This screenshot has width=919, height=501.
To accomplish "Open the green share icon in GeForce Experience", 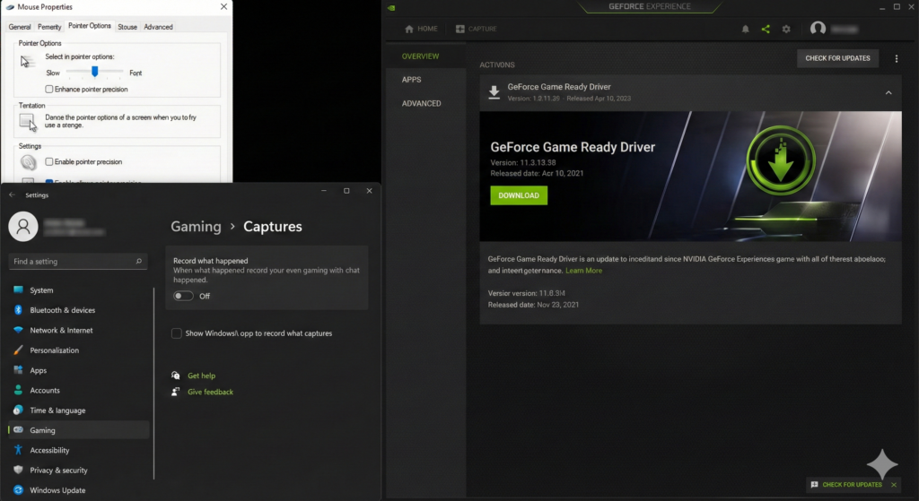I will point(766,29).
